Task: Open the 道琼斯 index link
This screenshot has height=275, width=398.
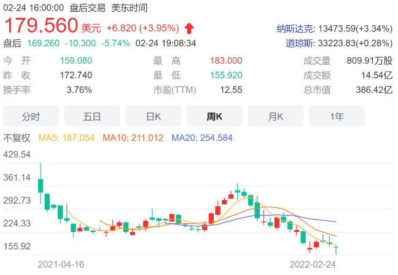Action: pyautogui.click(x=299, y=43)
